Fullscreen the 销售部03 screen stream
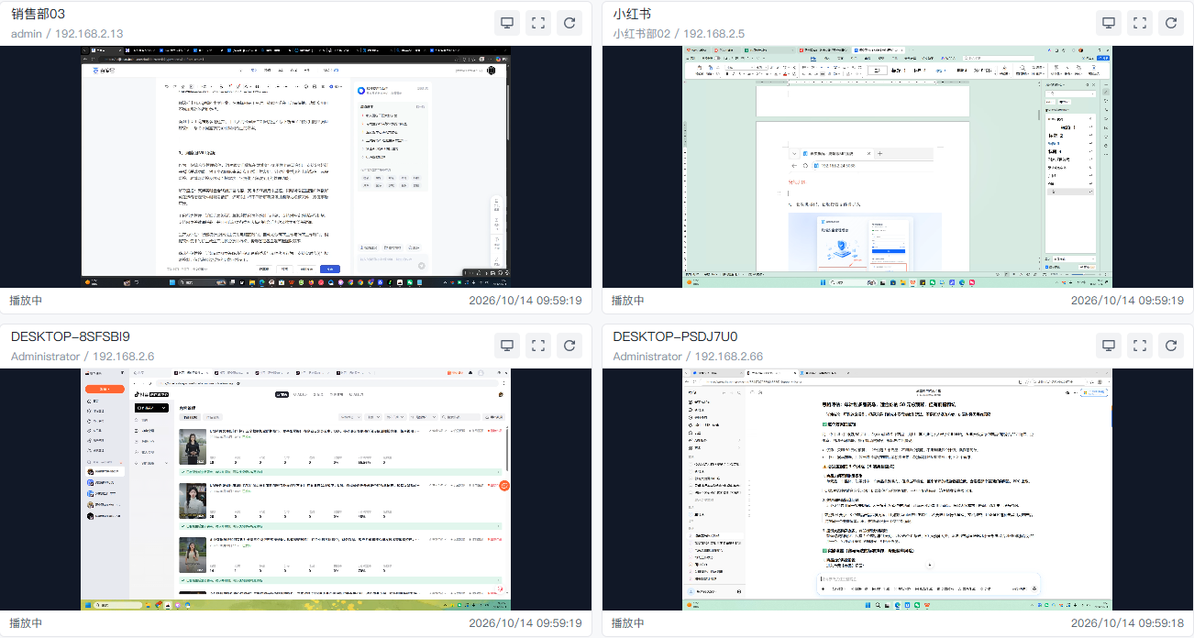 tap(538, 23)
